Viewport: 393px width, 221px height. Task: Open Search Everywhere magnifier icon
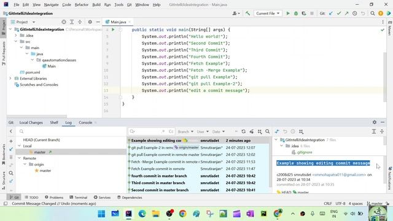(373, 14)
